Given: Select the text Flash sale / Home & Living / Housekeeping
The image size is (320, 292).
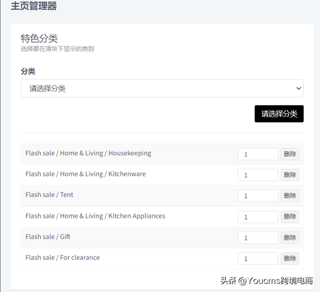Looking at the screenshot, I should coord(88,153).
